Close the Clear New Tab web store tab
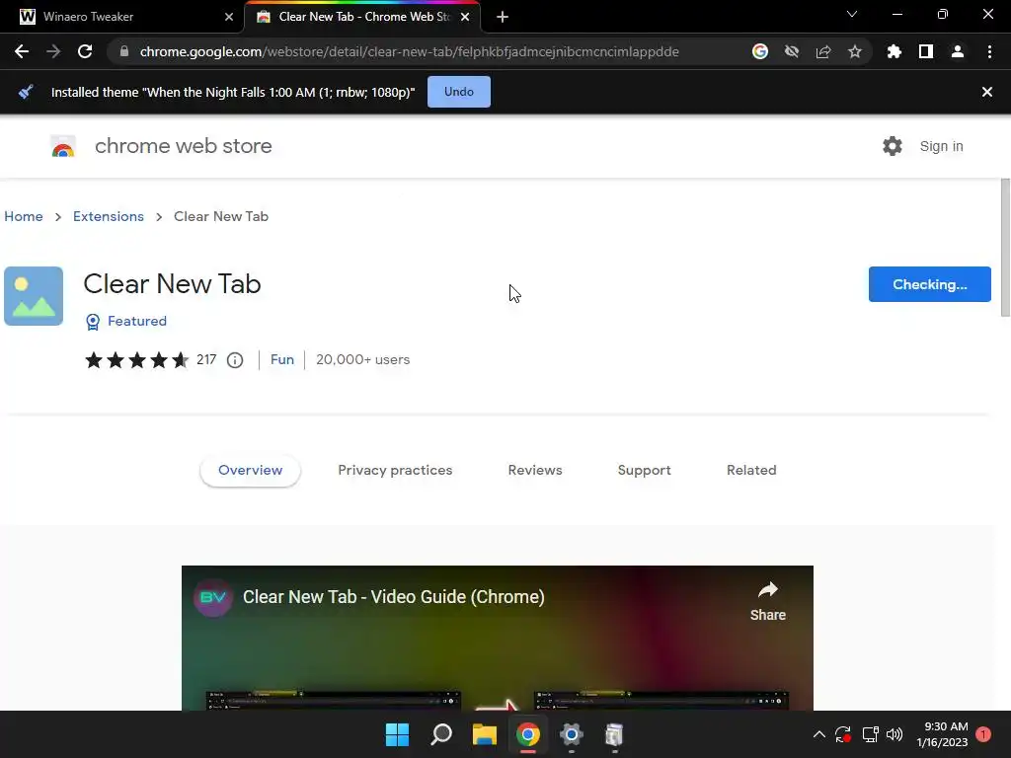Screen dimensions: 1011x758 click(x=465, y=17)
